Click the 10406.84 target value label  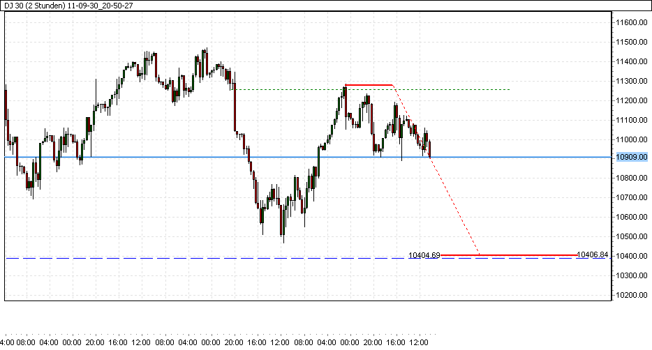pos(593,254)
